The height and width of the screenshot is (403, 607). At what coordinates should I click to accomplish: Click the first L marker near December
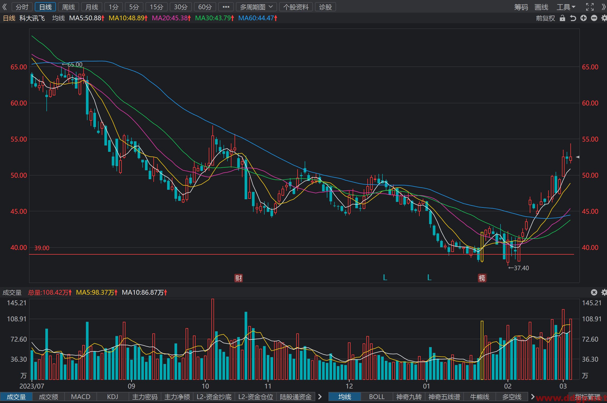(x=385, y=278)
